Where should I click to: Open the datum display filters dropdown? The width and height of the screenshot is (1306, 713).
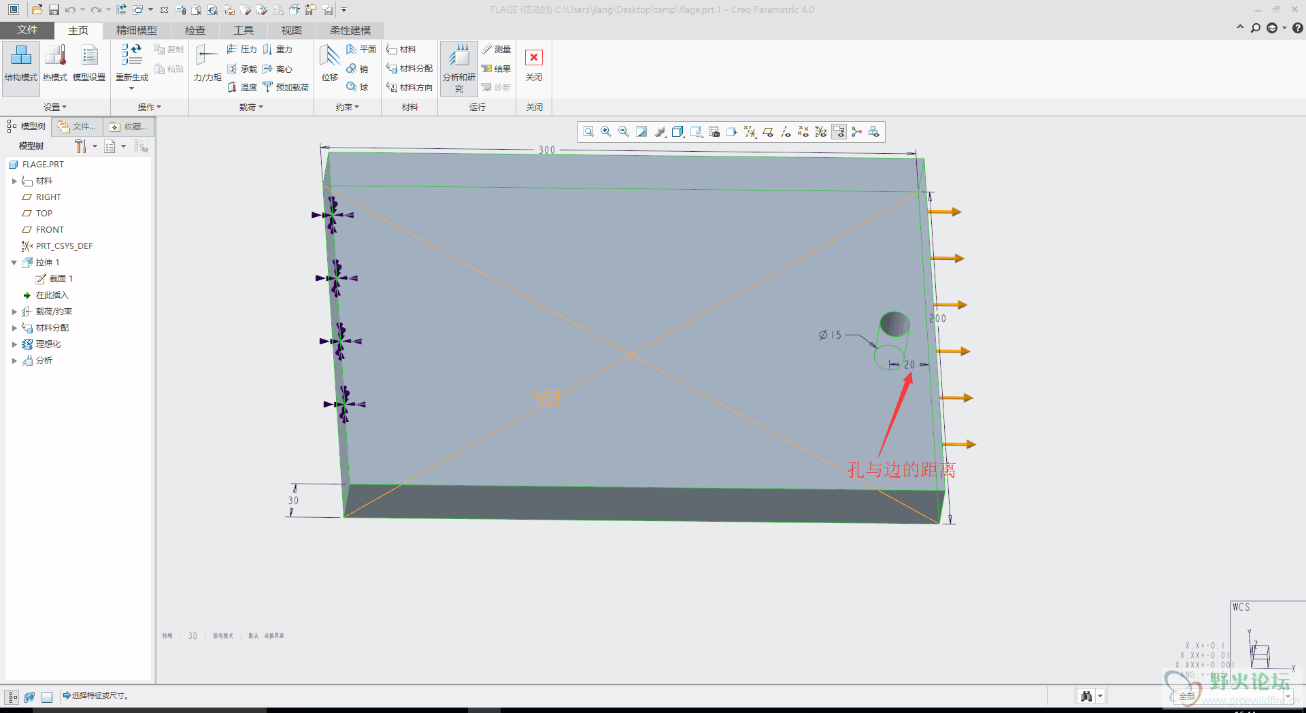click(x=750, y=132)
